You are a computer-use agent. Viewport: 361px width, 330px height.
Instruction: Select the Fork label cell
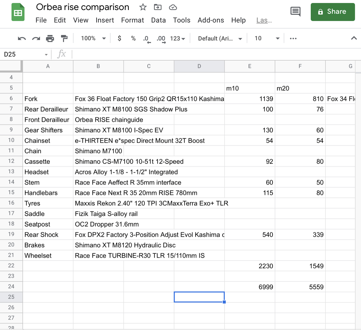(x=48, y=99)
